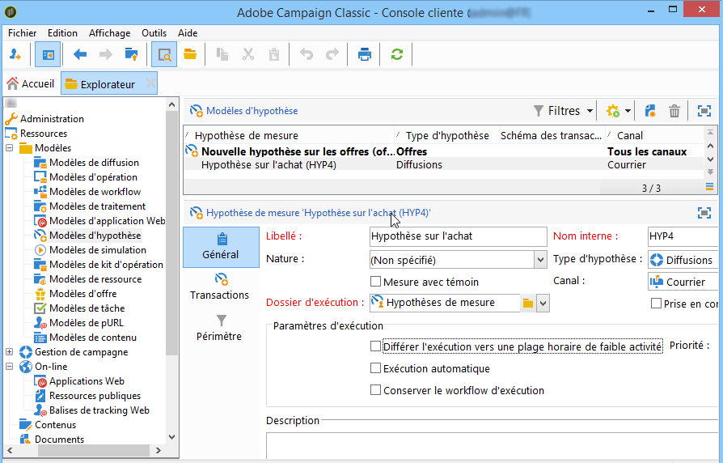Image resolution: width=723 pixels, height=463 pixels.
Task: Sort by Type d'hypothèse column
Action: [447, 136]
